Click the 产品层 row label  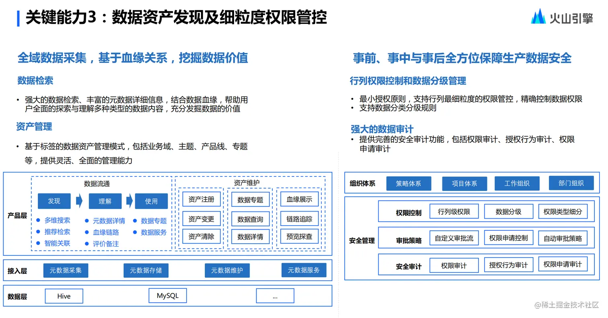(x=17, y=215)
